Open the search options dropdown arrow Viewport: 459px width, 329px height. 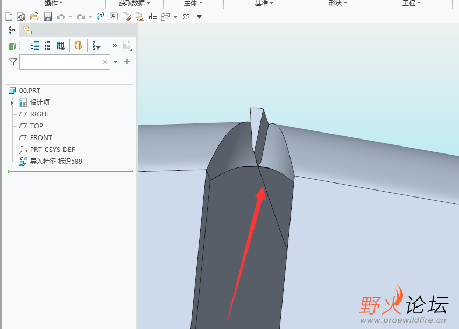(115, 62)
